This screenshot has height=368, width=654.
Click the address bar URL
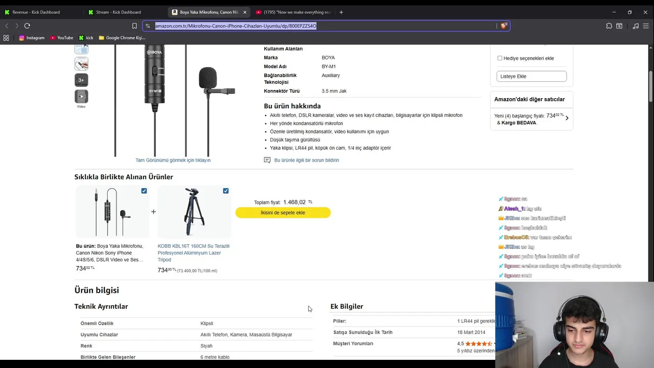(x=236, y=26)
